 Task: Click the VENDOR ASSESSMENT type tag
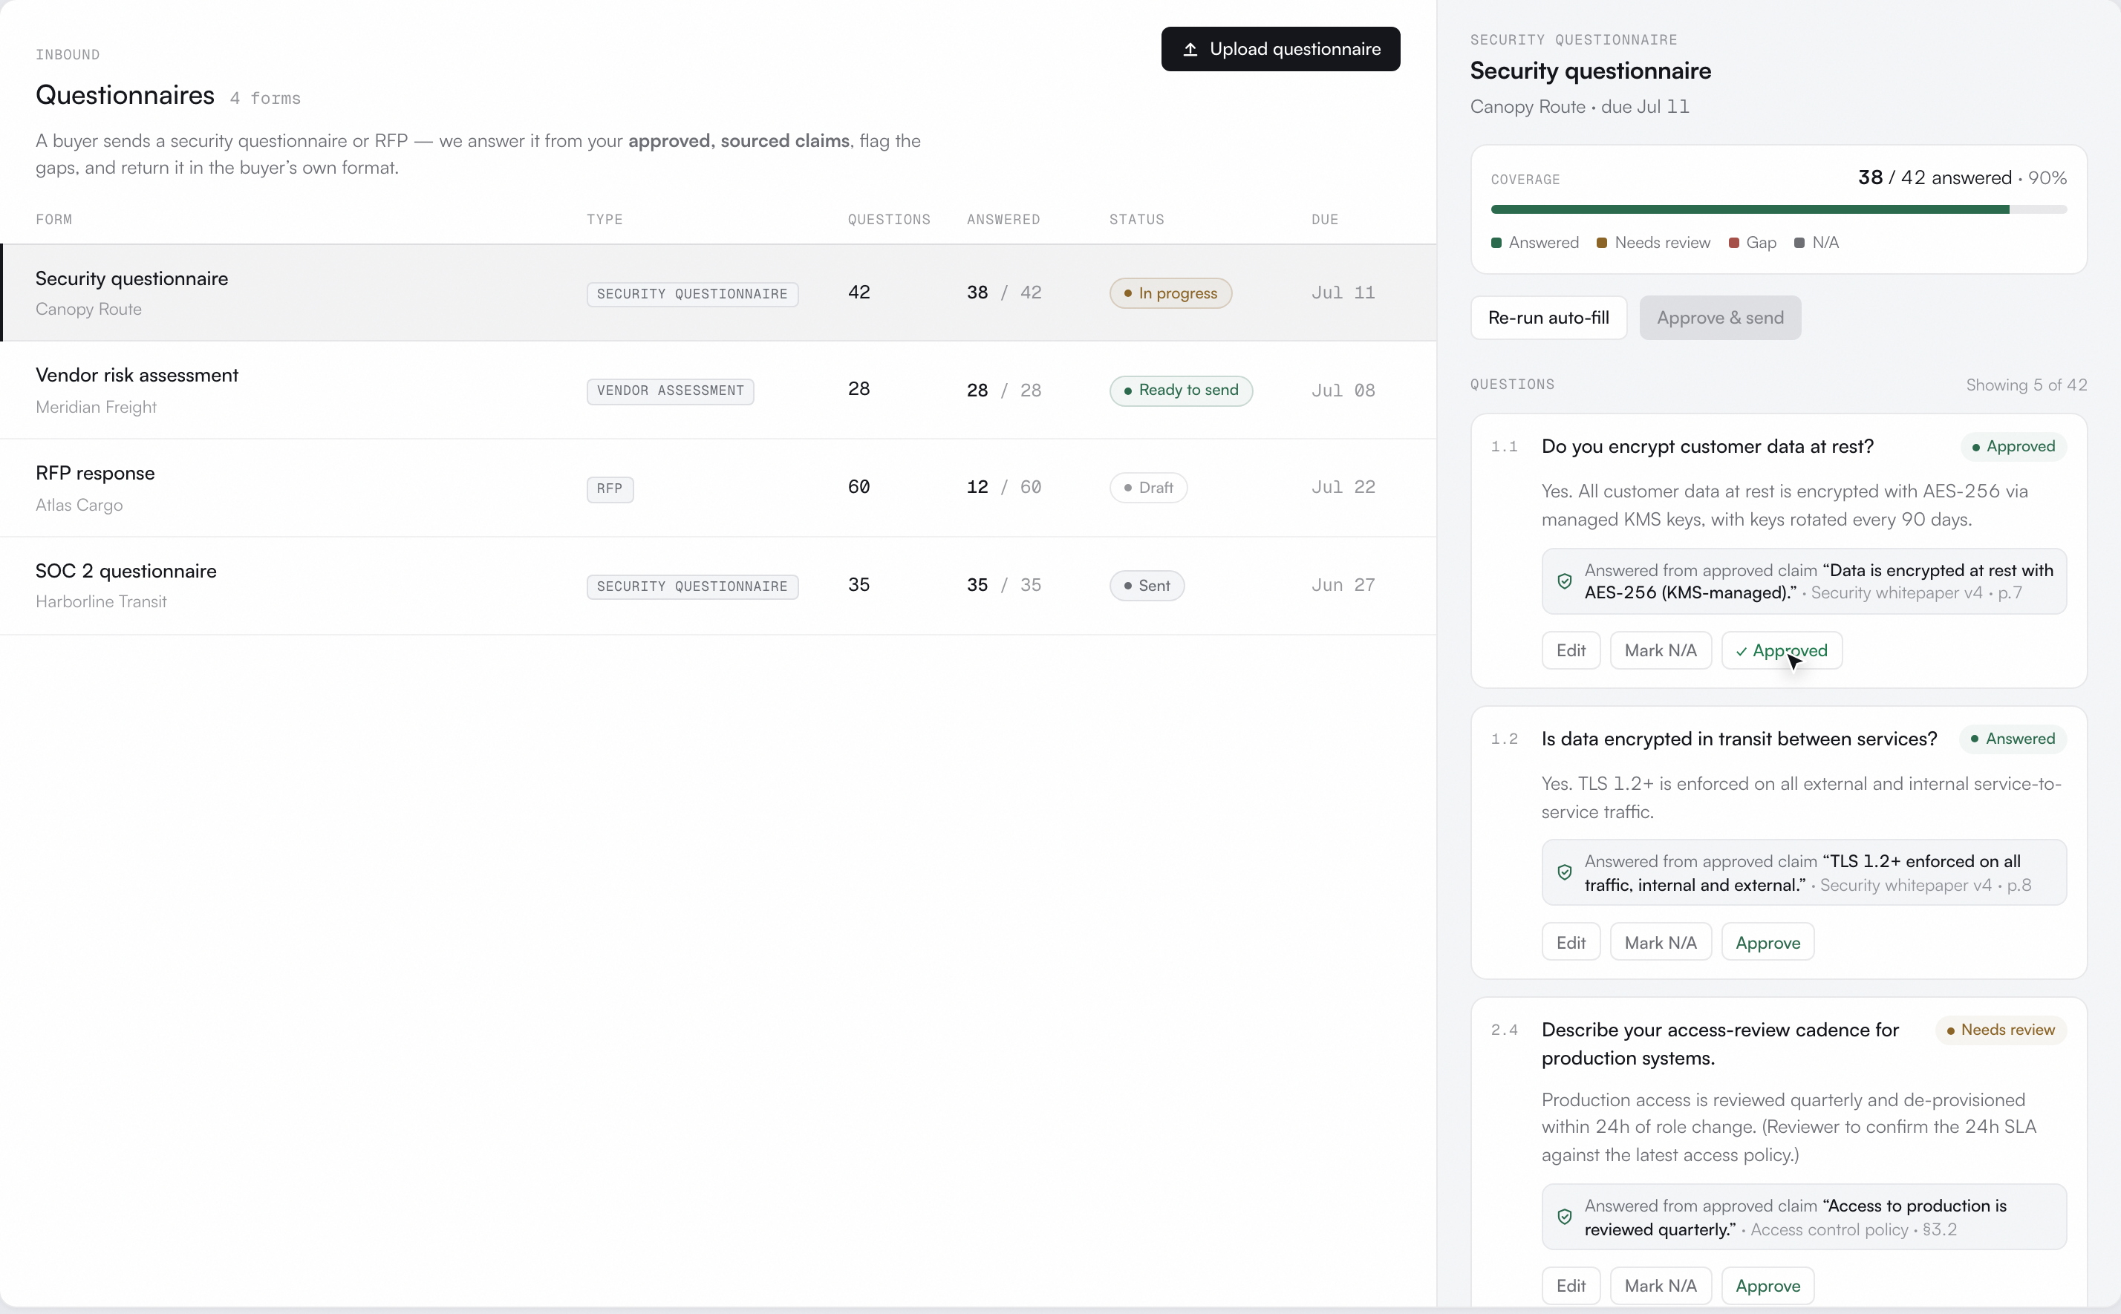[x=670, y=391]
